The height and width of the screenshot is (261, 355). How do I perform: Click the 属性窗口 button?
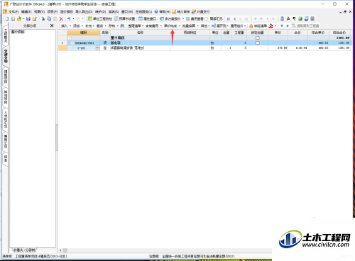148,18
